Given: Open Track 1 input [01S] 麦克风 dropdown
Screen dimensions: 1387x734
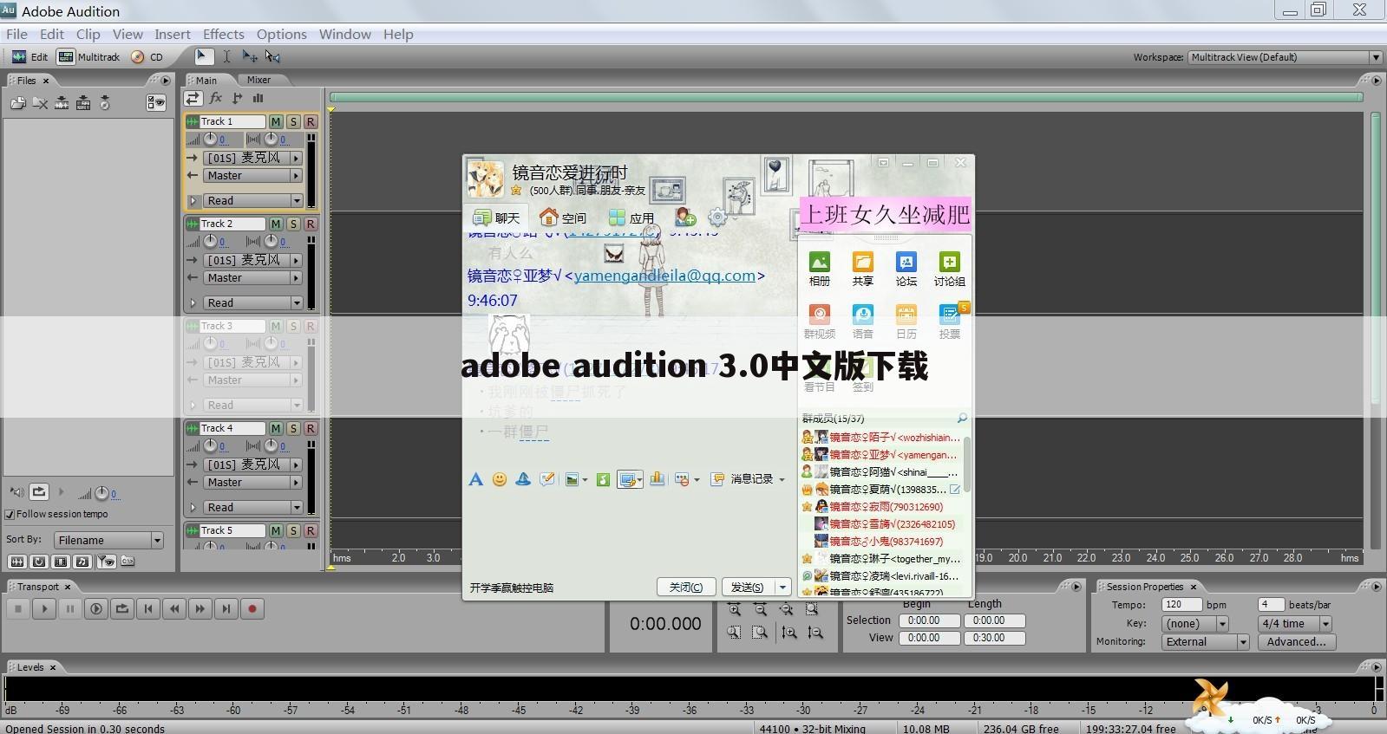Looking at the screenshot, I should click(x=252, y=158).
